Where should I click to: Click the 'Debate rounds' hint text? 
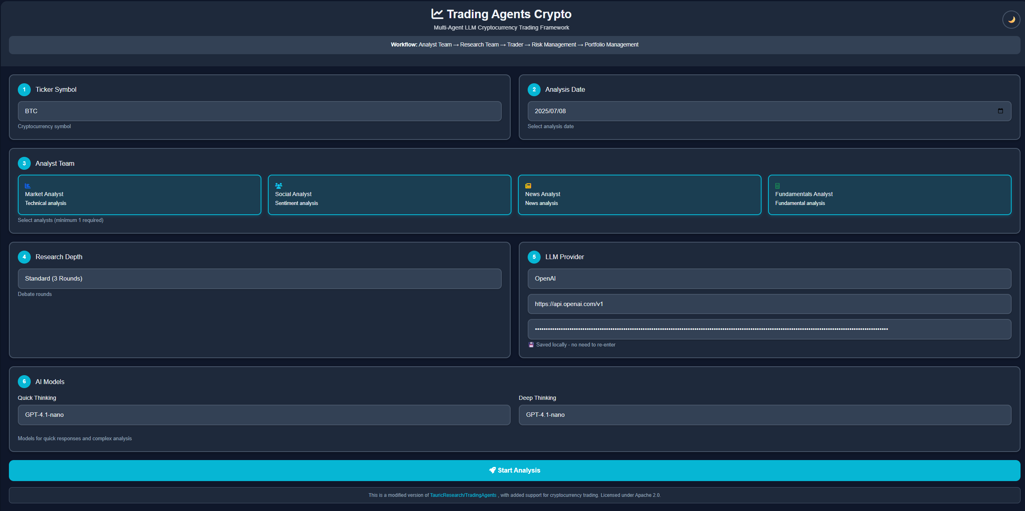coord(35,294)
